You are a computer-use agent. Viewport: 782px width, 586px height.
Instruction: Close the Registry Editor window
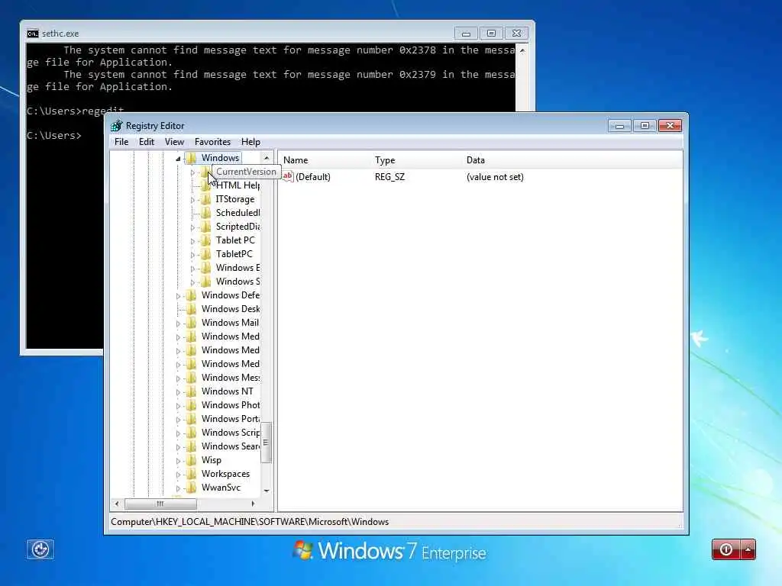click(670, 126)
